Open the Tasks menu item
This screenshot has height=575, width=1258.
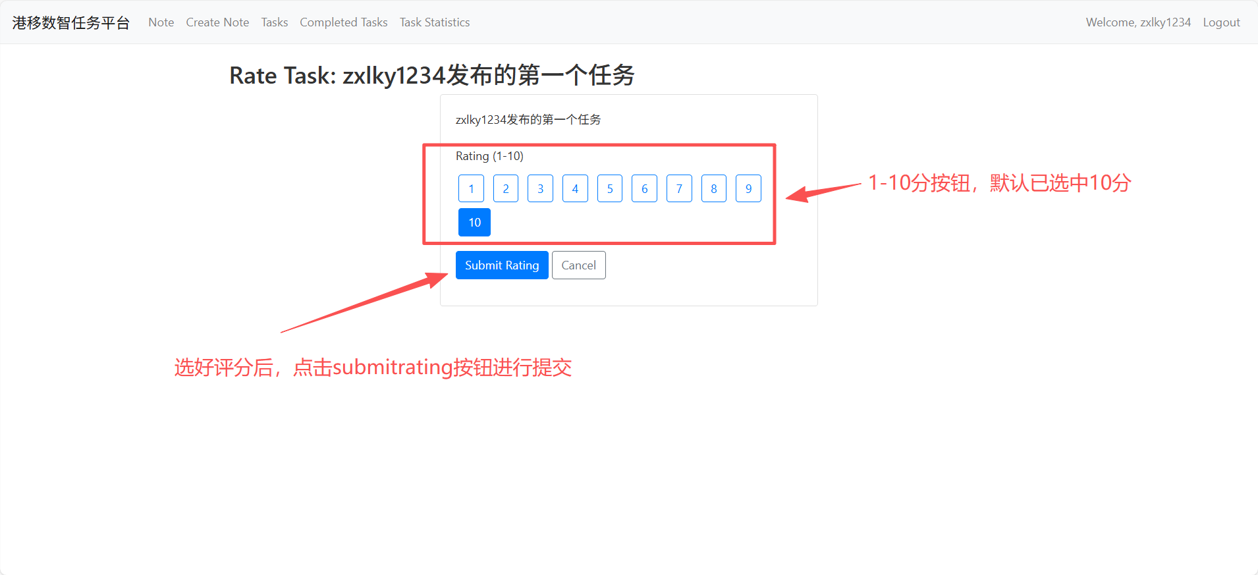tap(275, 22)
